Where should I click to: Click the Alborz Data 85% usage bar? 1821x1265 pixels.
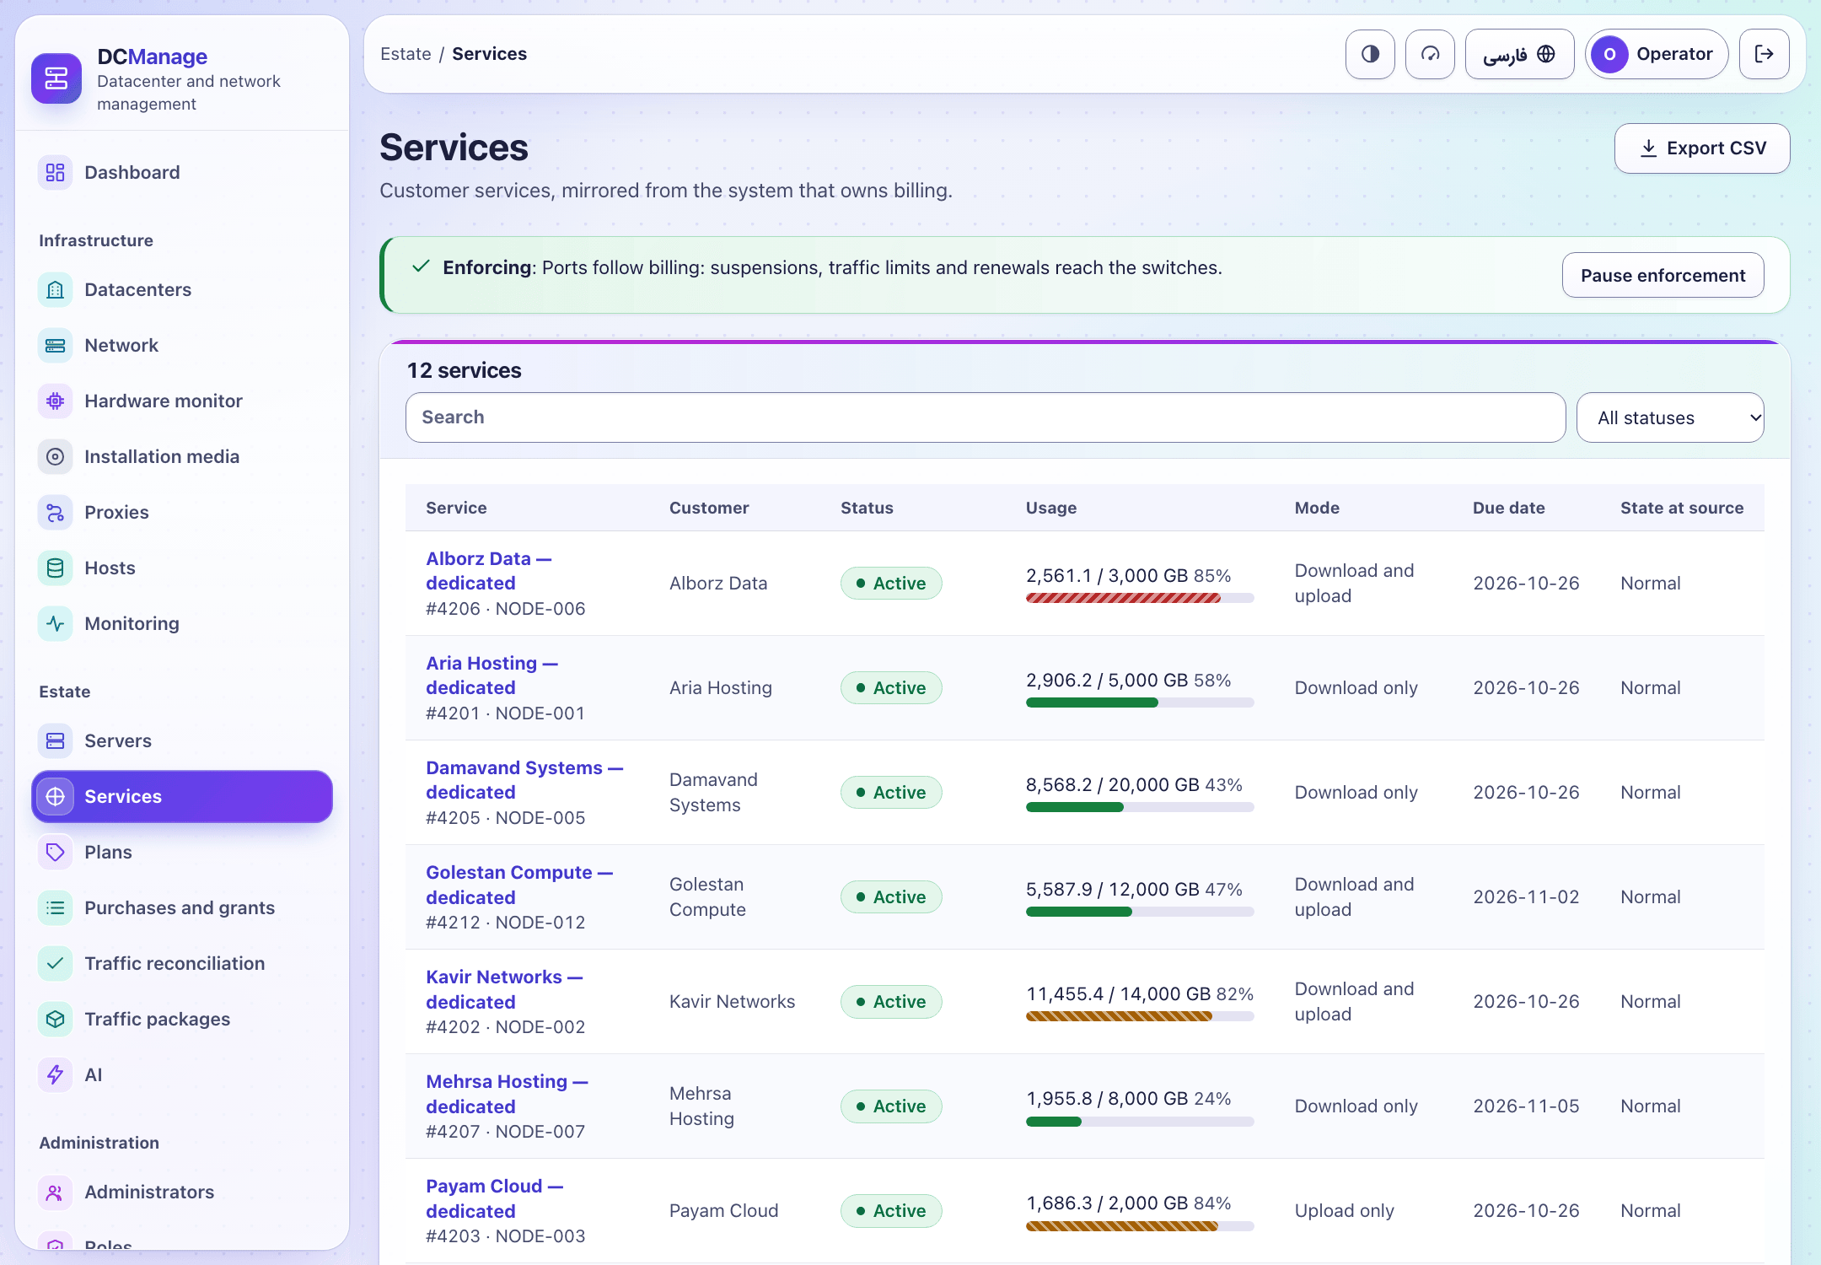pos(1140,598)
